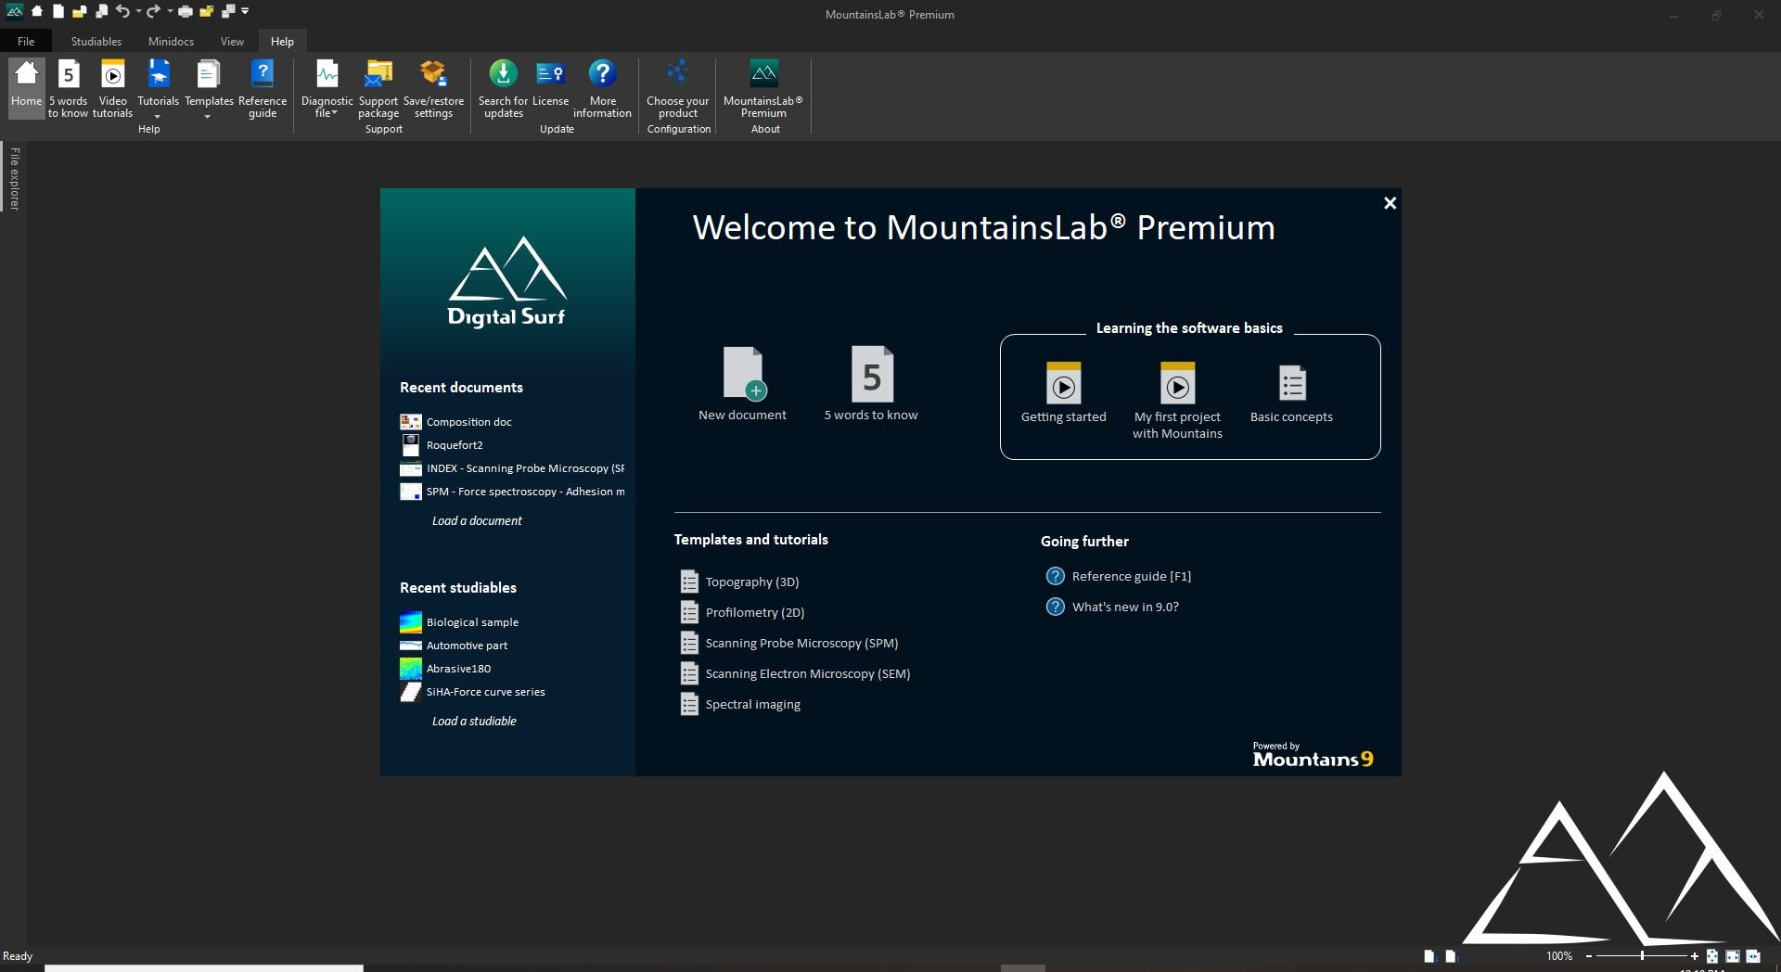
Task: Open quick access toolbar customize dropdown
Action: (245, 12)
